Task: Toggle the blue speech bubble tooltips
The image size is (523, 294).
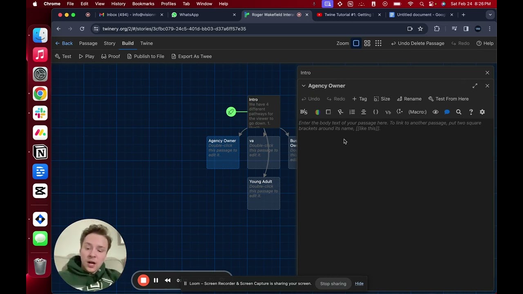Action: click(x=447, y=112)
